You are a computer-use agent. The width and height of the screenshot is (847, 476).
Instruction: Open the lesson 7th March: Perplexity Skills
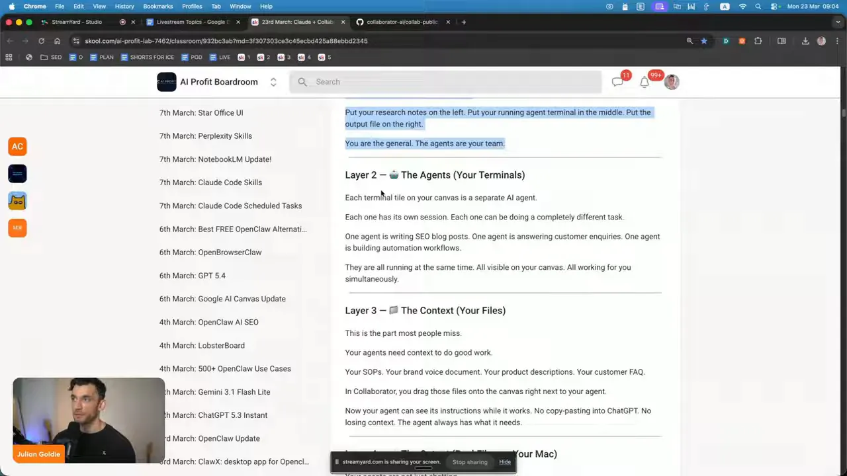206,136
